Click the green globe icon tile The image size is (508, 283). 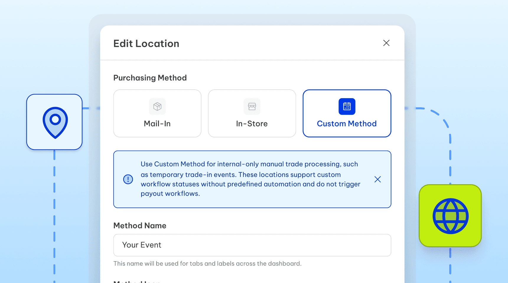click(450, 216)
